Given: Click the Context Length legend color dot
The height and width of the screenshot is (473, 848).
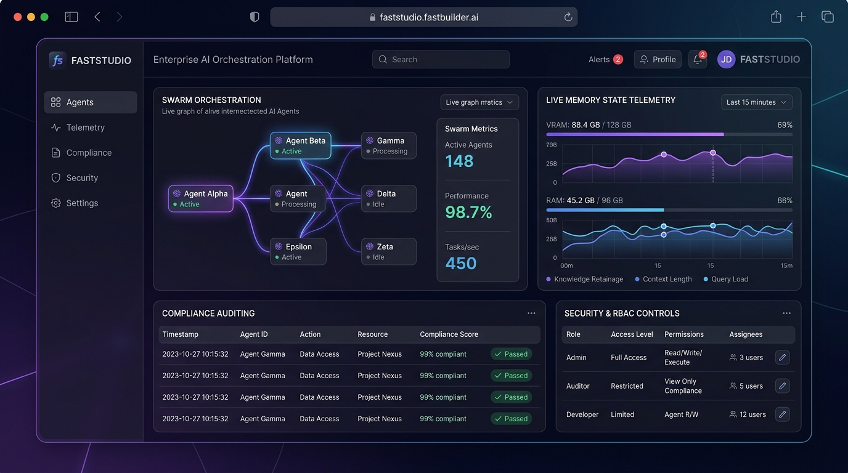Looking at the screenshot, I should pos(637,279).
